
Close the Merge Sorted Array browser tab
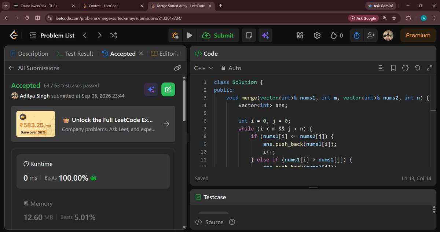[210, 6]
